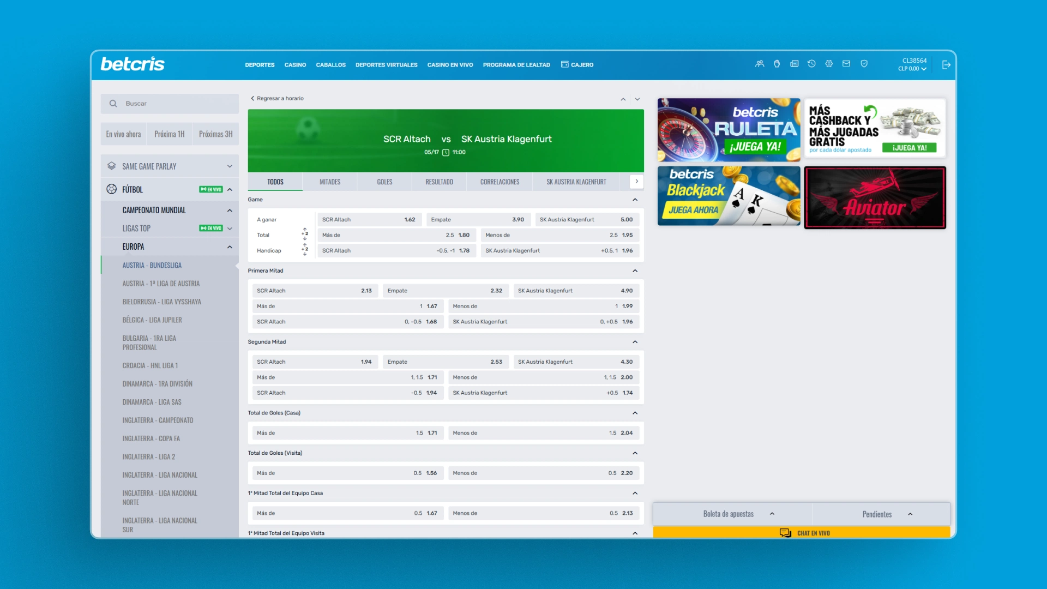
Task: Bet Empate at 3.90 in Game
Action: tap(478, 220)
